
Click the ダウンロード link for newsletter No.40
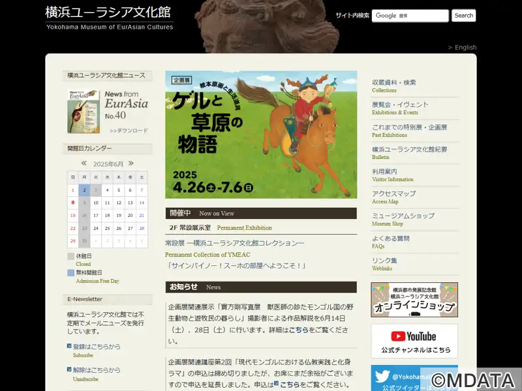pyautogui.click(x=129, y=131)
